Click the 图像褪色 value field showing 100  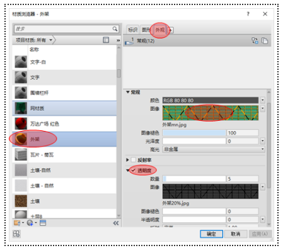point(243,133)
